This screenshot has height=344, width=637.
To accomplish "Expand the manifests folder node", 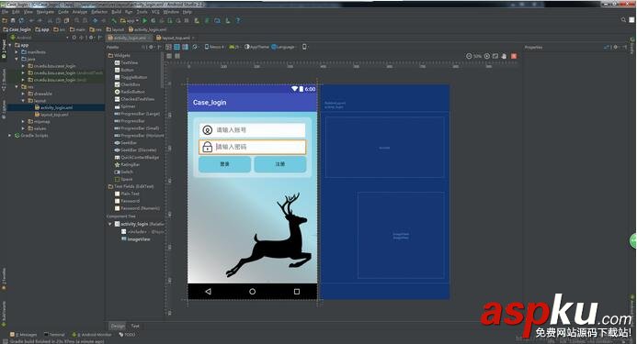I will pyautogui.click(x=17, y=52).
